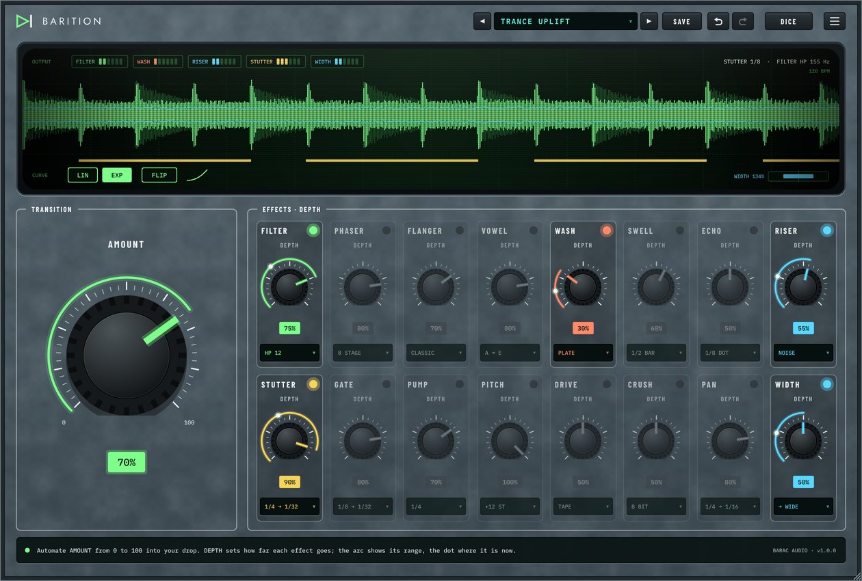Open the PHASER 8 STAGE dropdown
Viewport: 862px width, 581px height.
(x=363, y=353)
